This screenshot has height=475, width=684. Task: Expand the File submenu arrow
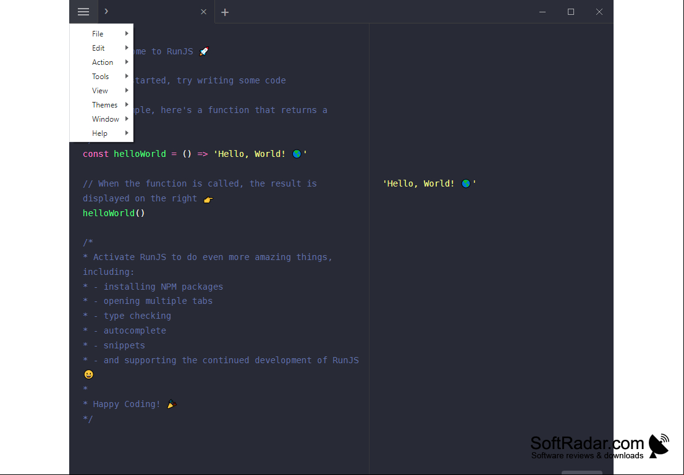(127, 33)
